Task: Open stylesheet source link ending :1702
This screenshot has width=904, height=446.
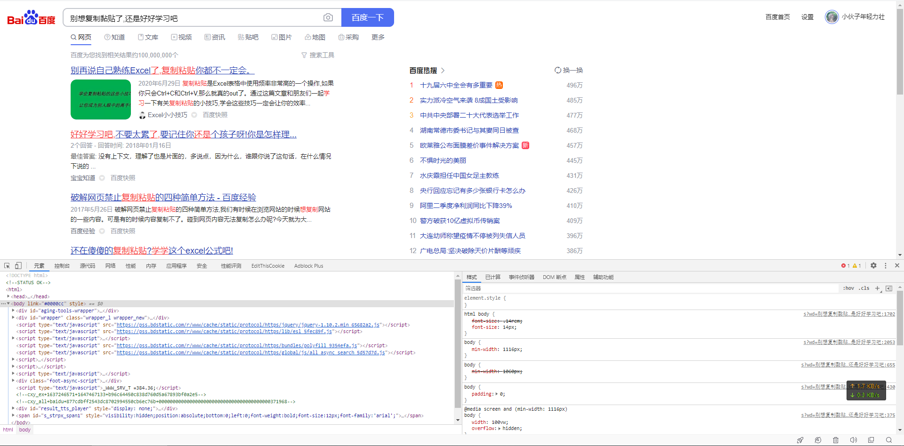Action: [849, 314]
